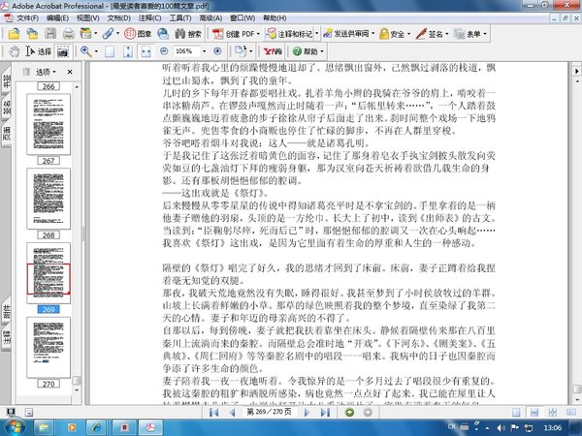Toggle Fit Width view
The width and height of the screenshot is (582, 436).
(x=145, y=51)
